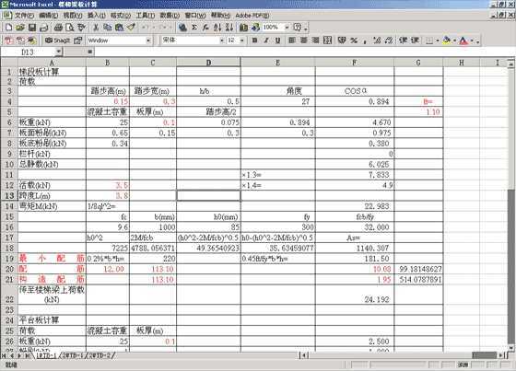The height and width of the screenshot is (371, 516).
Task: Open the Office Assistant help icon
Action: (x=298, y=28)
